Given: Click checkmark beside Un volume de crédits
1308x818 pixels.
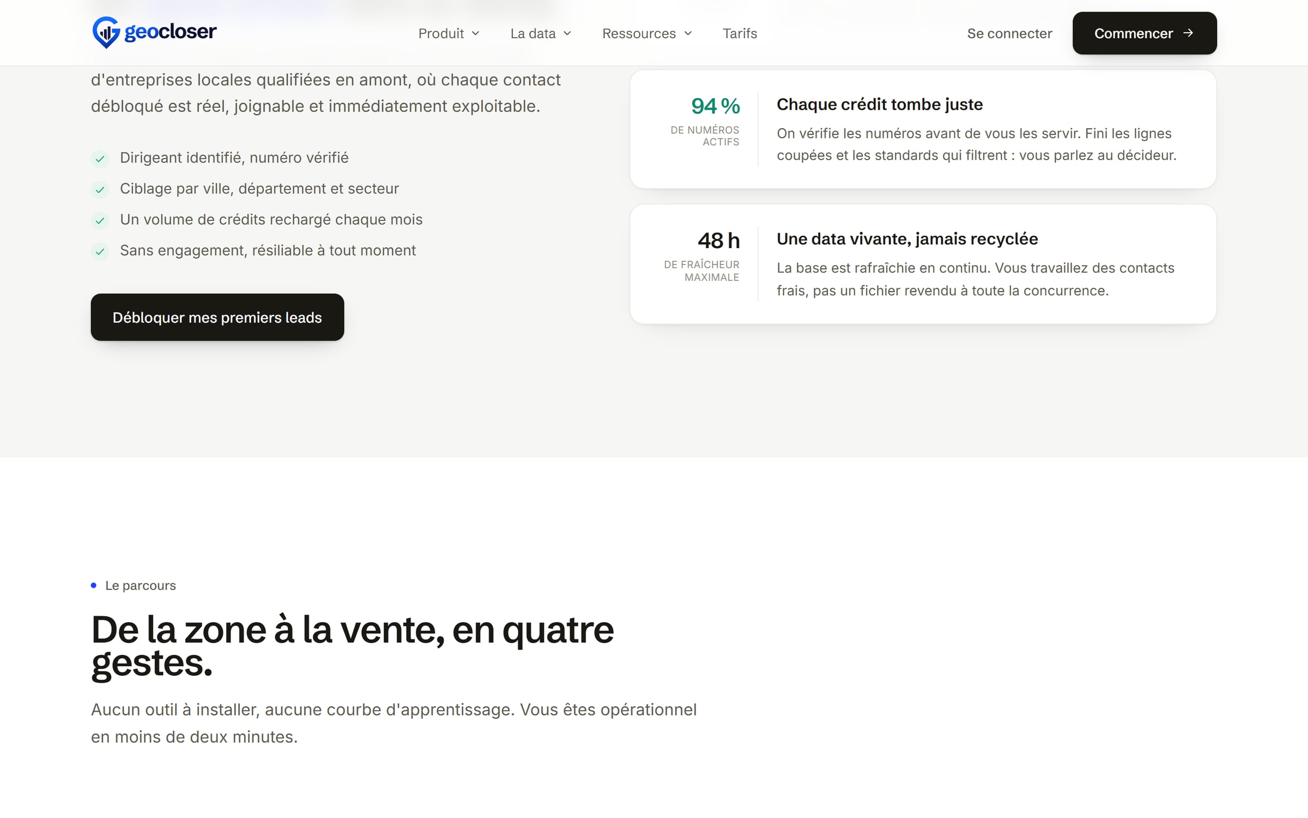Looking at the screenshot, I should tap(100, 221).
